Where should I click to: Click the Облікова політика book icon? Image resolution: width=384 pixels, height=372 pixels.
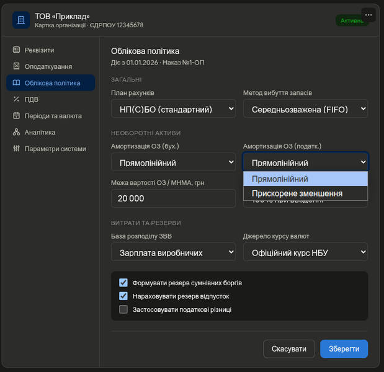[x=16, y=82]
